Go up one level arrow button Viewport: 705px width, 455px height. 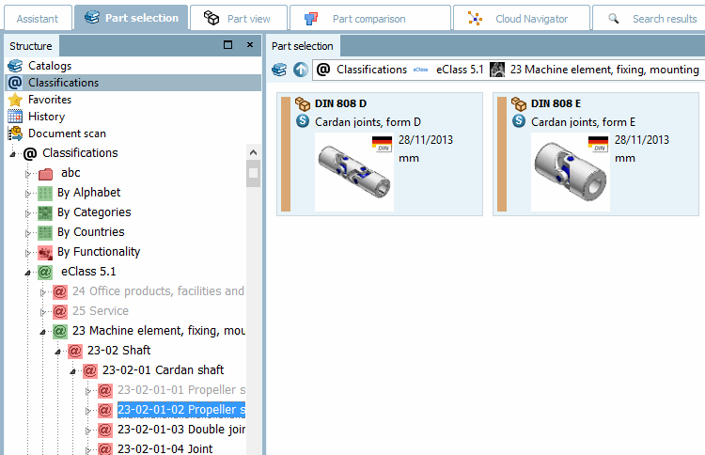pyautogui.click(x=301, y=70)
